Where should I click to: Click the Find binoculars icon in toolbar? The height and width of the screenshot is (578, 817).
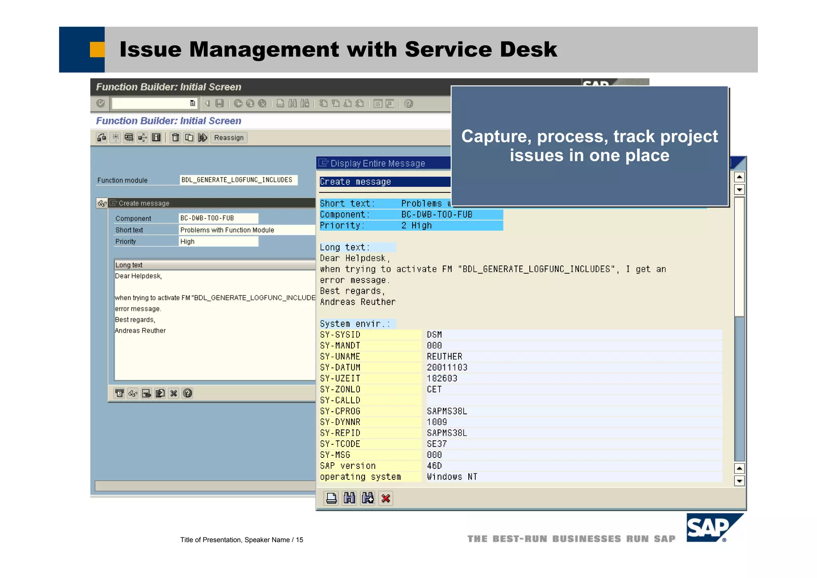[292, 103]
